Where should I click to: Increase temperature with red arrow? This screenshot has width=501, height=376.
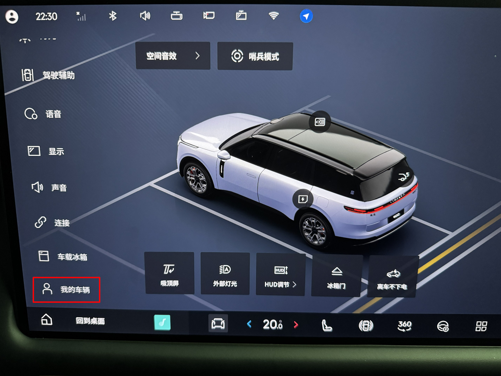coord(296,325)
